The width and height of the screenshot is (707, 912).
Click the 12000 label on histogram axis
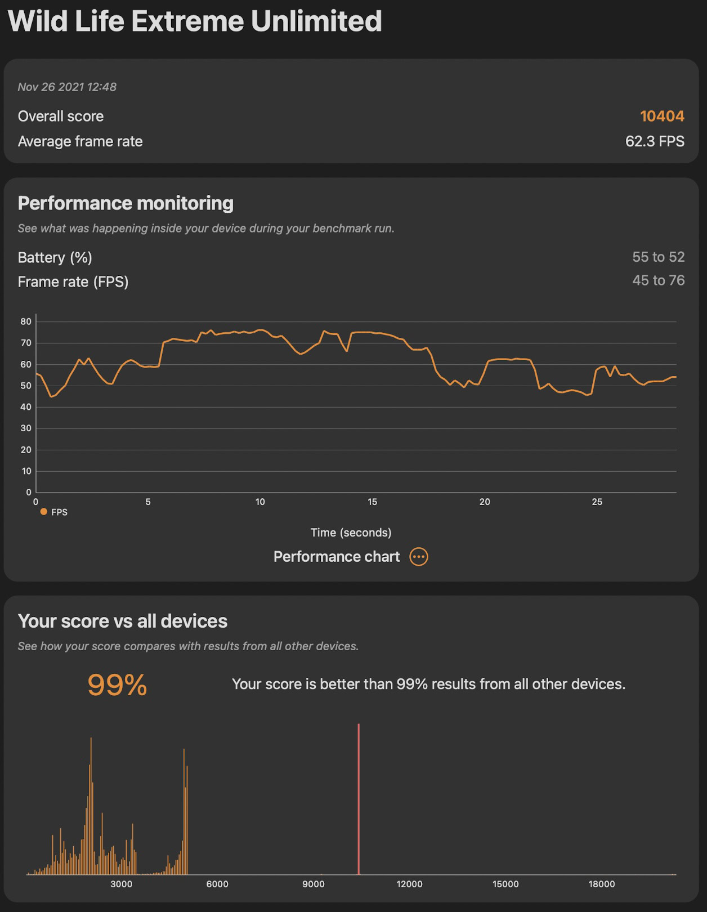pos(409,884)
